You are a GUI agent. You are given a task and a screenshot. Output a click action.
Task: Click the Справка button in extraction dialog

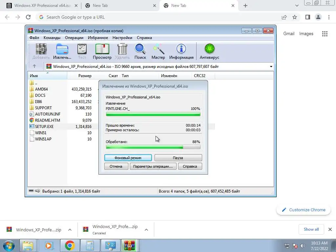(190, 166)
